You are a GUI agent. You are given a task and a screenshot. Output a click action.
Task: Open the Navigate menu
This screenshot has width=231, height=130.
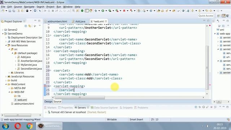pyautogui.click(x=29, y=7)
